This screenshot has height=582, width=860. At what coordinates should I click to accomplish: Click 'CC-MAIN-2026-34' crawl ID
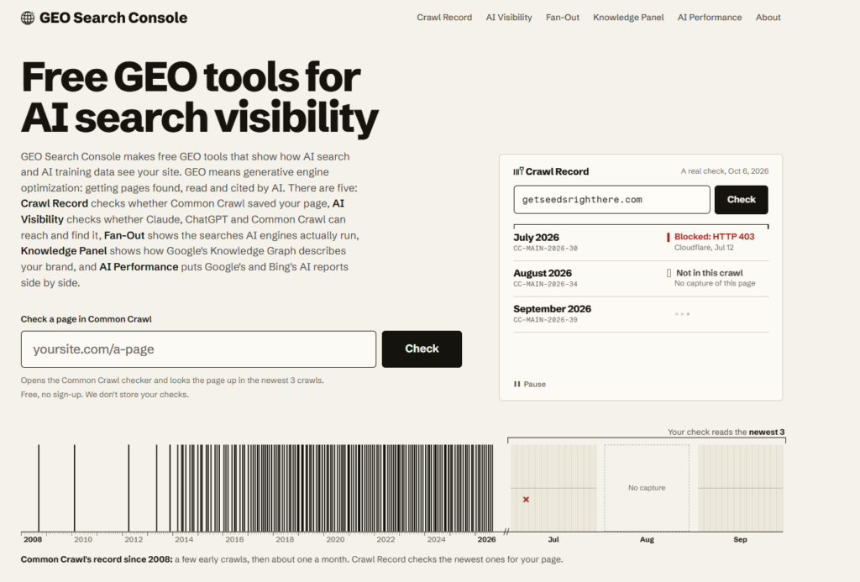[545, 284]
